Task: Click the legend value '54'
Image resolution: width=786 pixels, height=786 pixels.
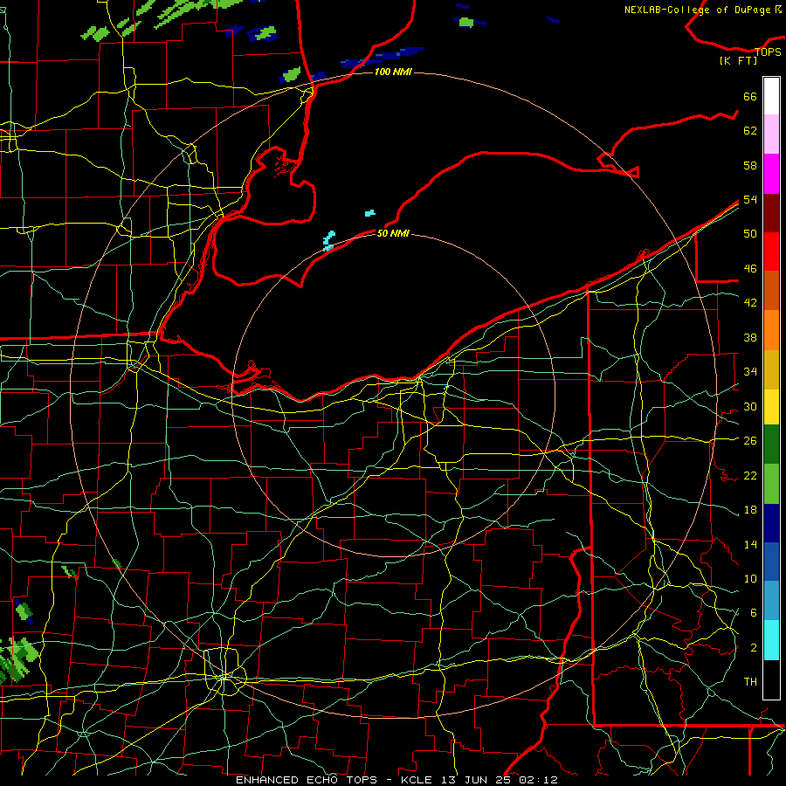Action: [750, 199]
